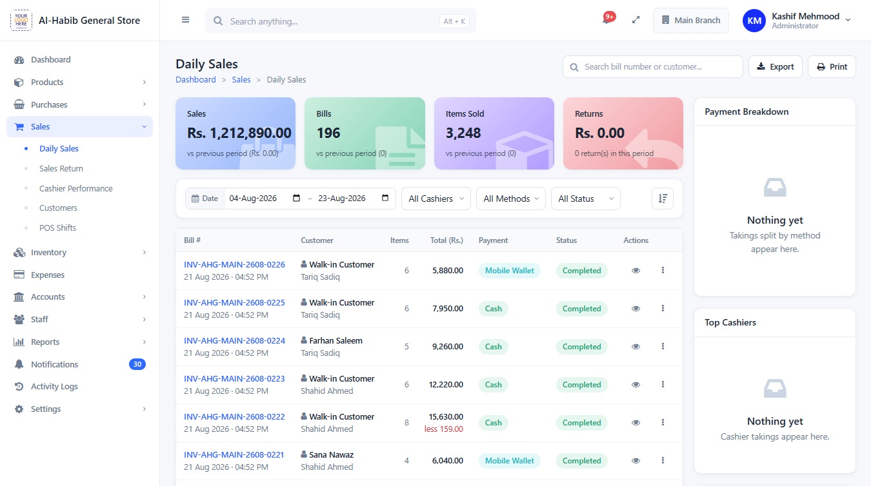View bill INV-AHG-MAIN-2608-0221 via eye icon
Image resolution: width=871 pixels, height=486 pixels.
tap(636, 461)
